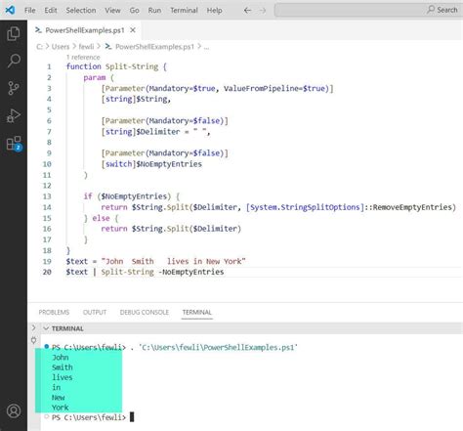Click the Search command center box
This screenshot has height=431, width=463.
(368, 10)
